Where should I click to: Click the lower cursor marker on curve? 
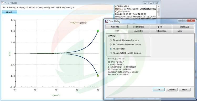98,76
